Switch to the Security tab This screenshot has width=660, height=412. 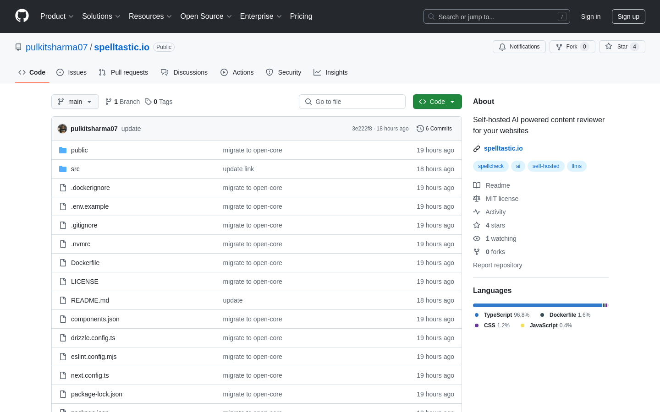coord(284,72)
